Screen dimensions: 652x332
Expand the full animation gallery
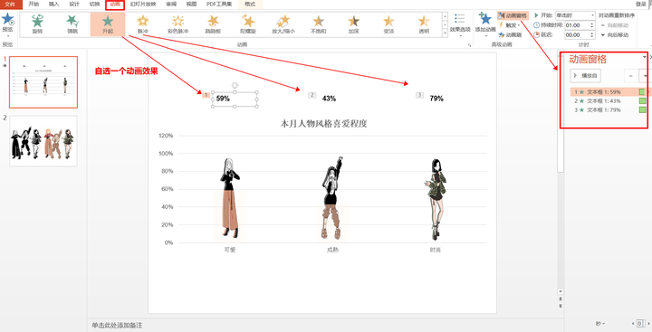tap(445, 33)
